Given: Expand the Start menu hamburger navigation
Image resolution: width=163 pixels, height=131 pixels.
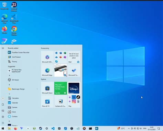Looking at the screenshot, I should click(x=3, y=48).
